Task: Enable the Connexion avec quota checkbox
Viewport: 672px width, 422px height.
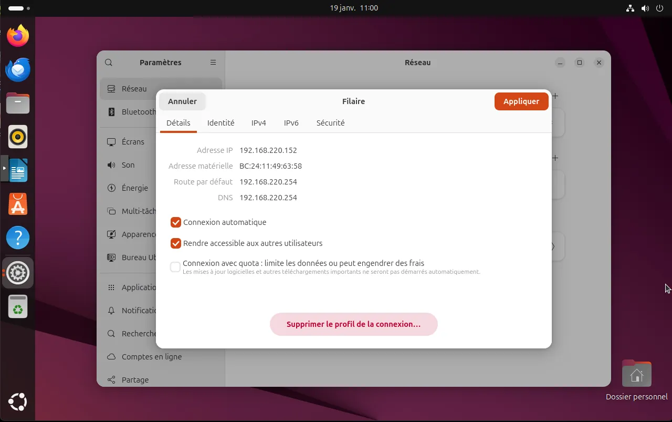Action: (x=175, y=267)
